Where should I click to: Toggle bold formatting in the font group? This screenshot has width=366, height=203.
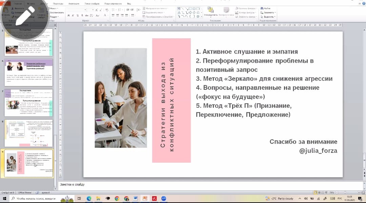coord(68,15)
